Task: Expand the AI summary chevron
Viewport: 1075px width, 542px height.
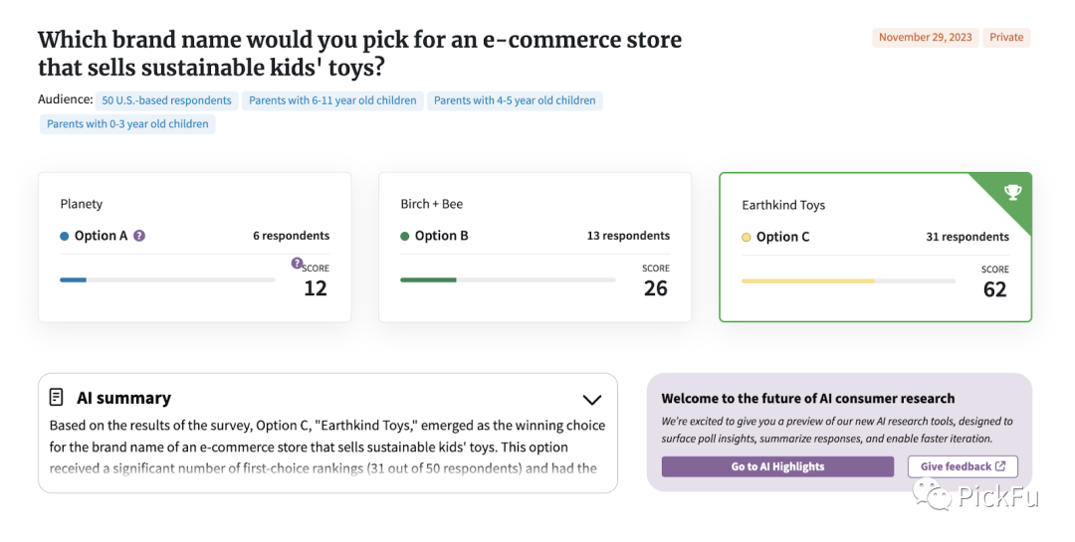Action: pos(591,400)
